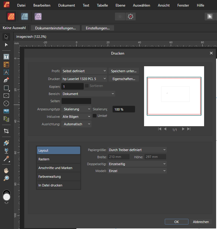This screenshot has width=217, height=229.
Task: Confirm printing with OK button
Action: click(x=176, y=222)
